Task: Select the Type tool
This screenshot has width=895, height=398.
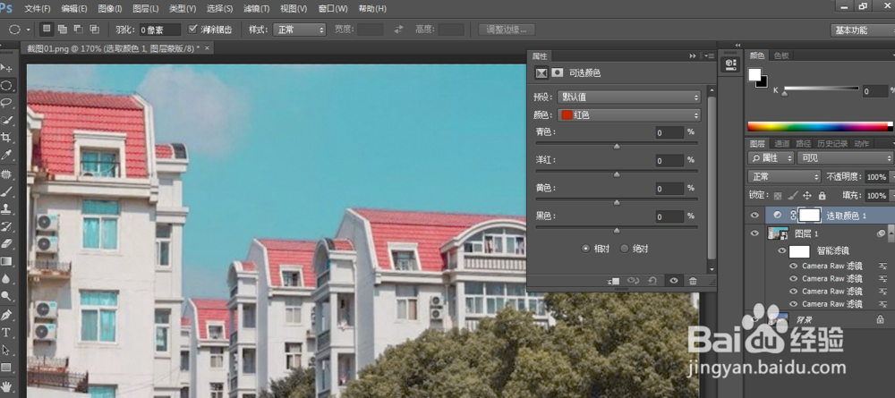Action: (7, 333)
